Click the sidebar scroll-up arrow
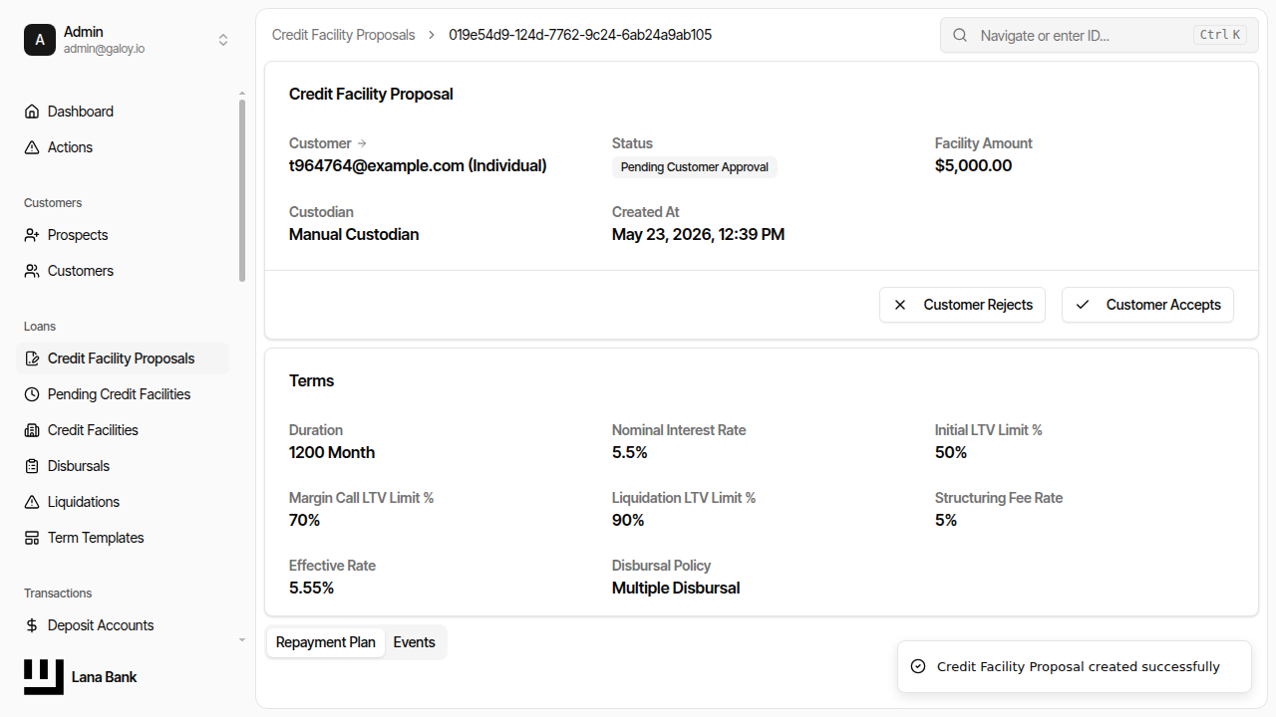Image resolution: width=1276 pixels, height=717 pixels. point(242,94)
